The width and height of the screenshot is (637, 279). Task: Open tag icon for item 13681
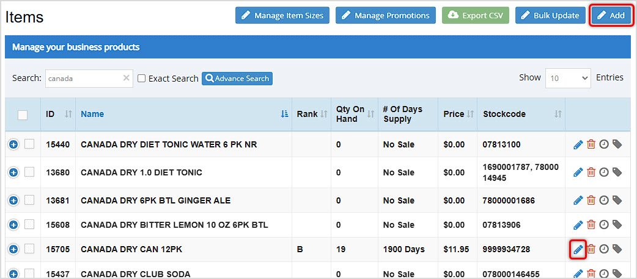(x=617, y=200)
